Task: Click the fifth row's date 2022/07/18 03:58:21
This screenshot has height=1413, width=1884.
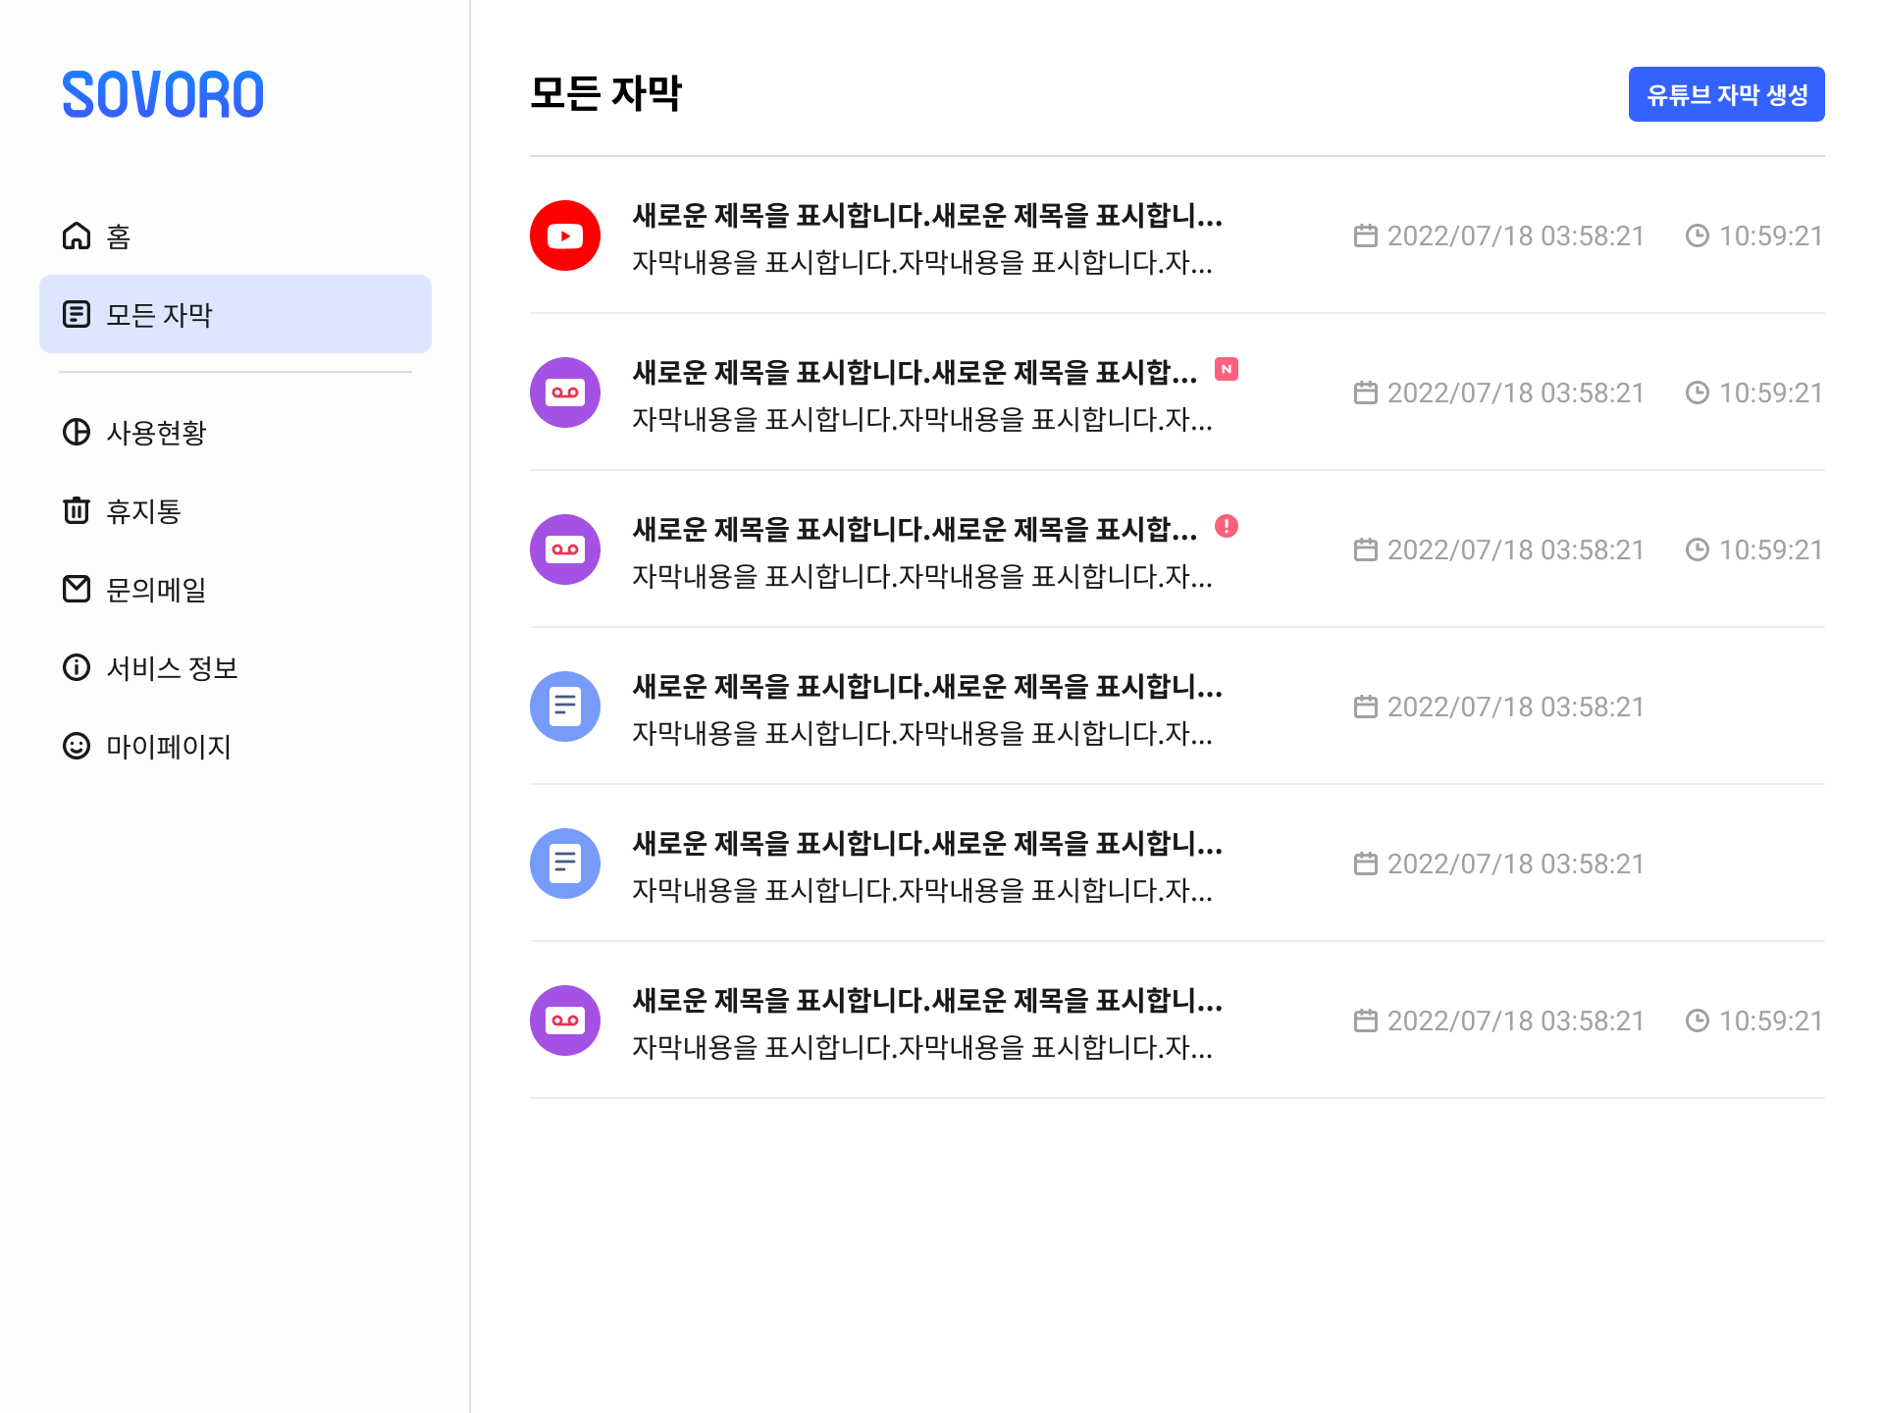Action: 1514,864
